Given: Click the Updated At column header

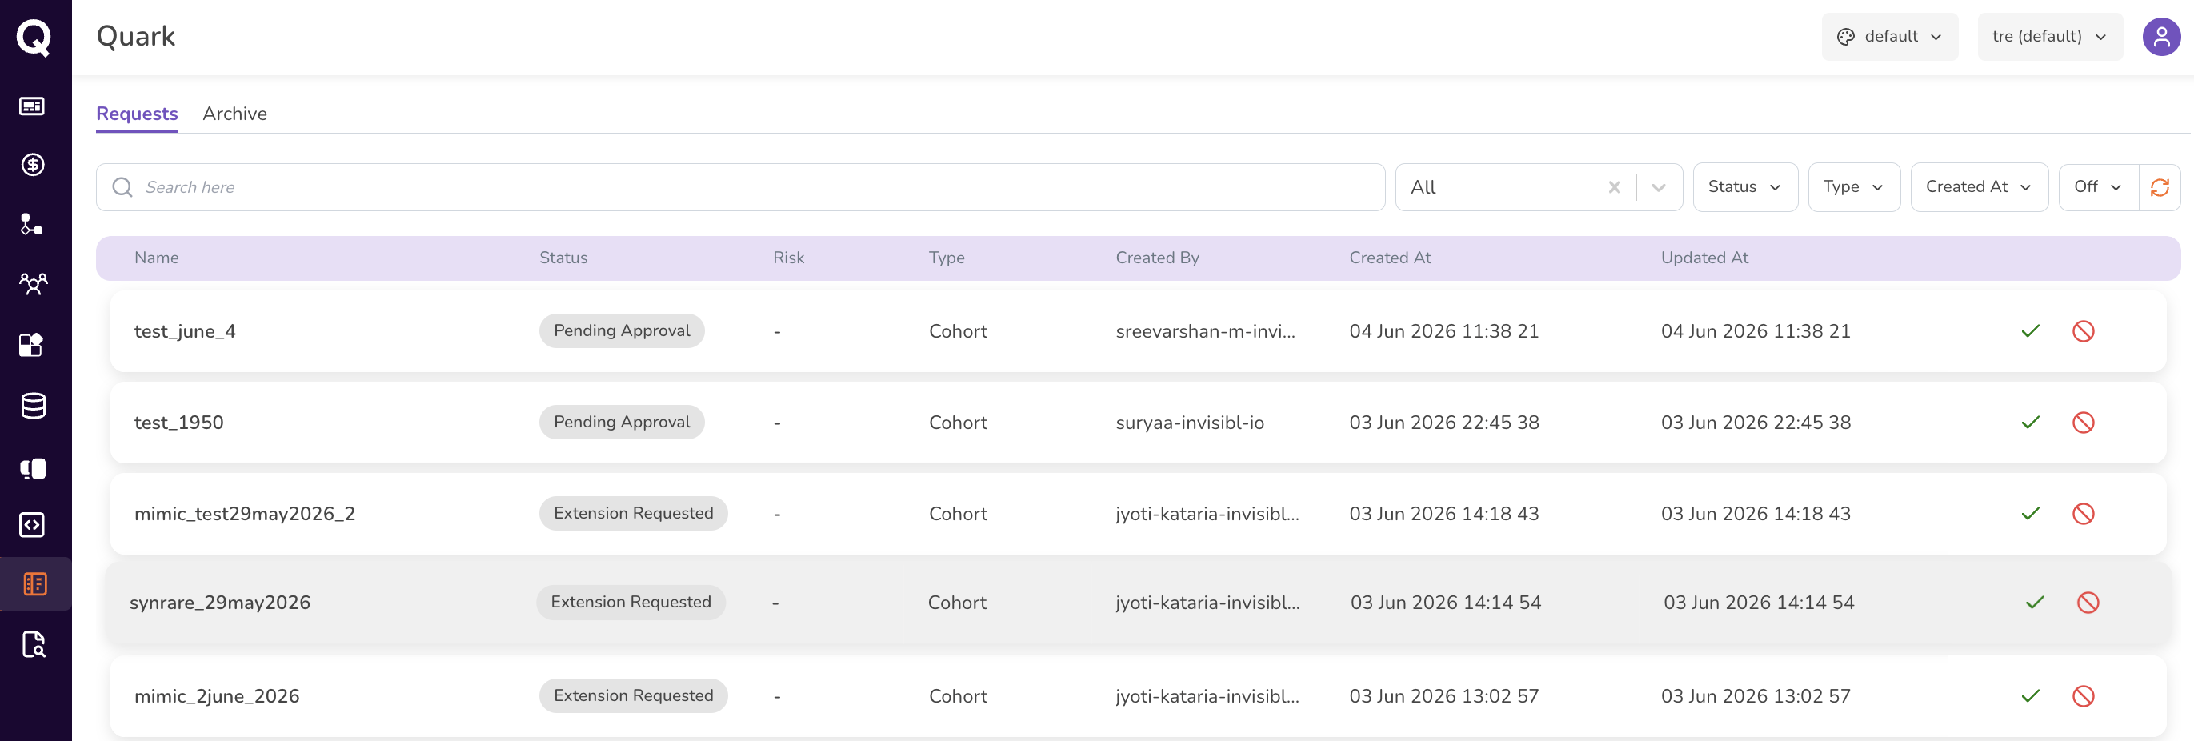Looking at the screenshot, I should (x=1704, y=258).
